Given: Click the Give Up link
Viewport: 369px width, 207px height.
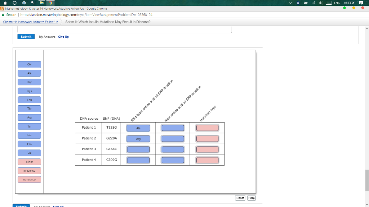Looking at the screenshot, I should [x=63, y=37].
